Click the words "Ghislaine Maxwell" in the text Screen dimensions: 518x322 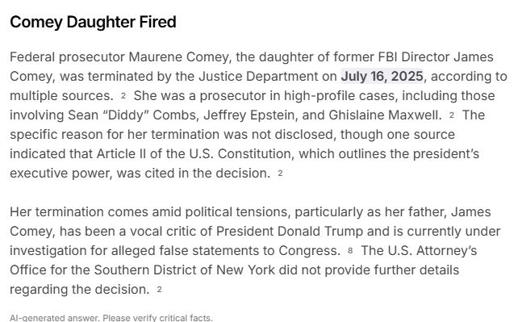[384, 115]
